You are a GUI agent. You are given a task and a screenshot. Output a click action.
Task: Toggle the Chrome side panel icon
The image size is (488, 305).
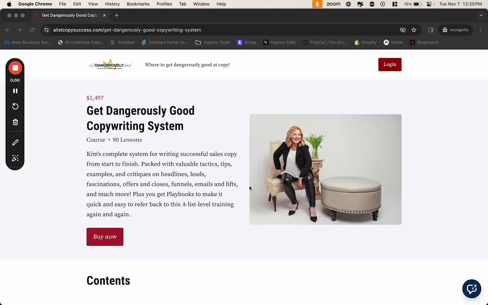click(430, 30)
